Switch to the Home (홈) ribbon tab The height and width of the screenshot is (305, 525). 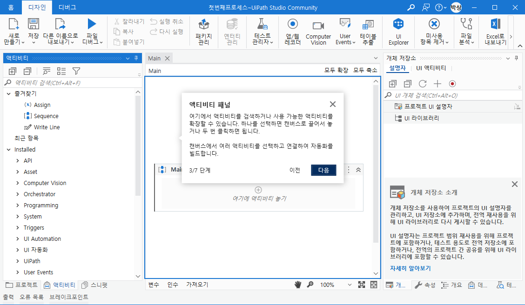point(11,7)
